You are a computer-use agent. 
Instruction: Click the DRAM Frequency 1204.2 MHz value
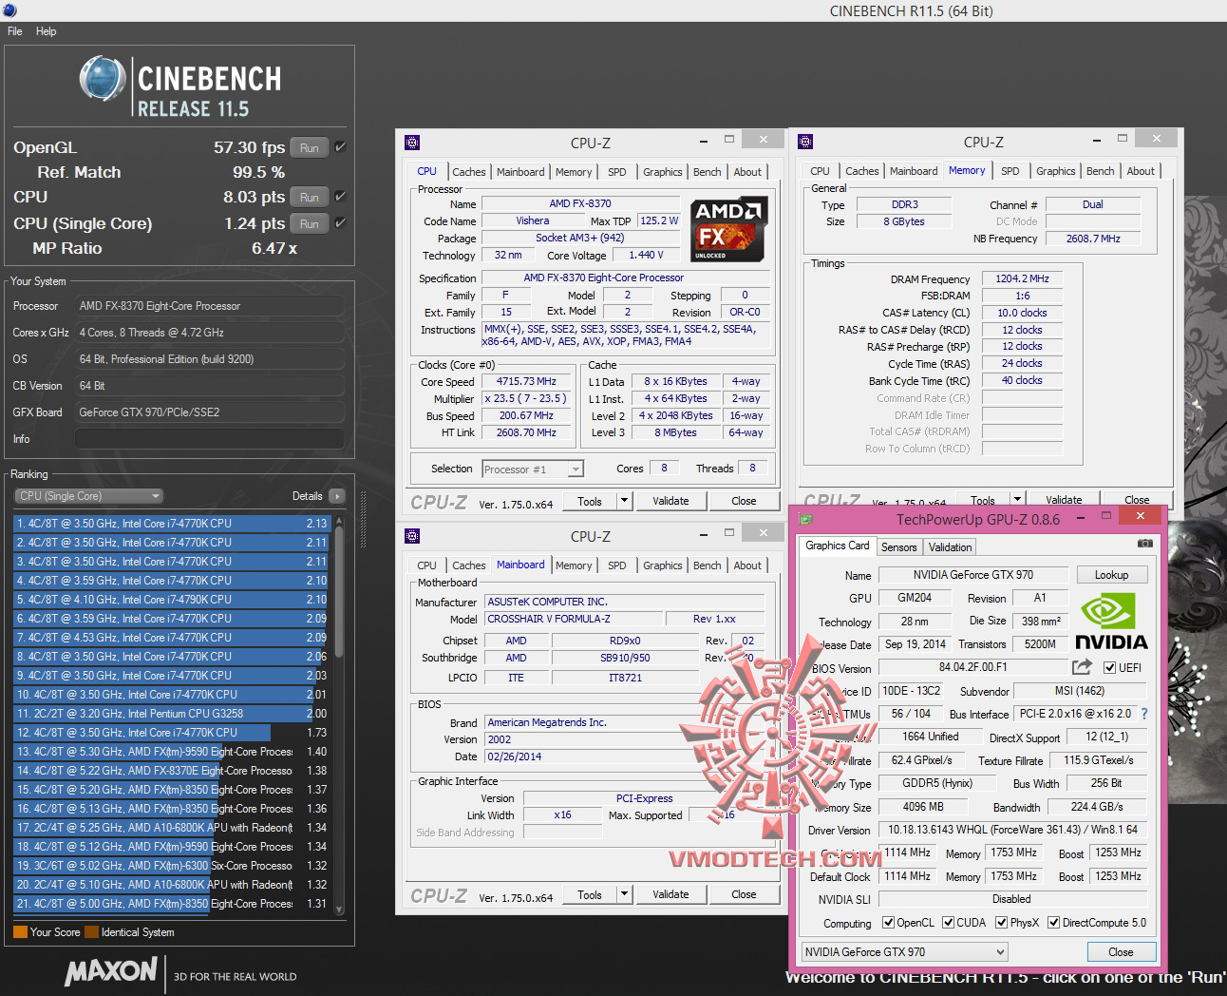pyautogui.click(x=1022, y=278)
